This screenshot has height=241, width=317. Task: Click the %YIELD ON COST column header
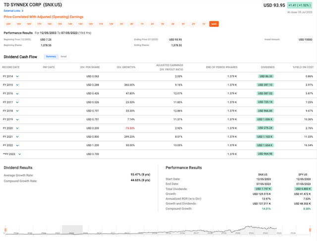coord(303,67)
